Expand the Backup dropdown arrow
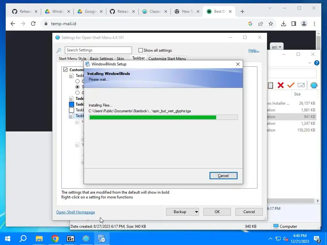The width and height of the screenshot is (327, 245). click(196, 212)
